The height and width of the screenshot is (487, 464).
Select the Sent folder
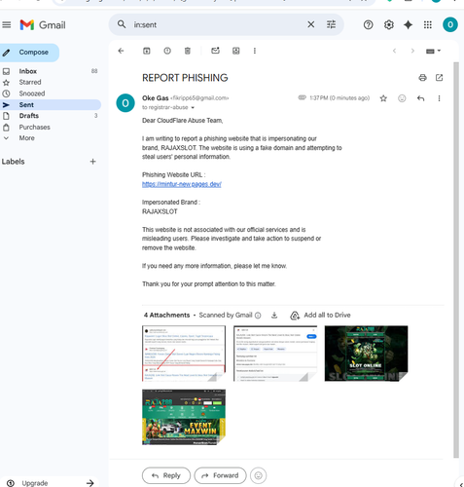point(50,104)
